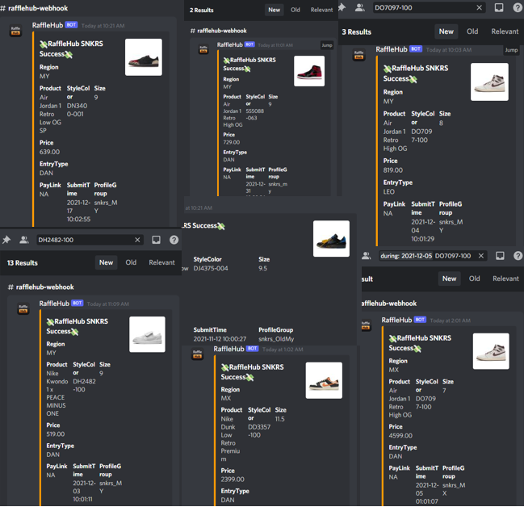524x507 pixels.
Task: Select Old tab in 2 Results panel
Action: pos(295,10)
